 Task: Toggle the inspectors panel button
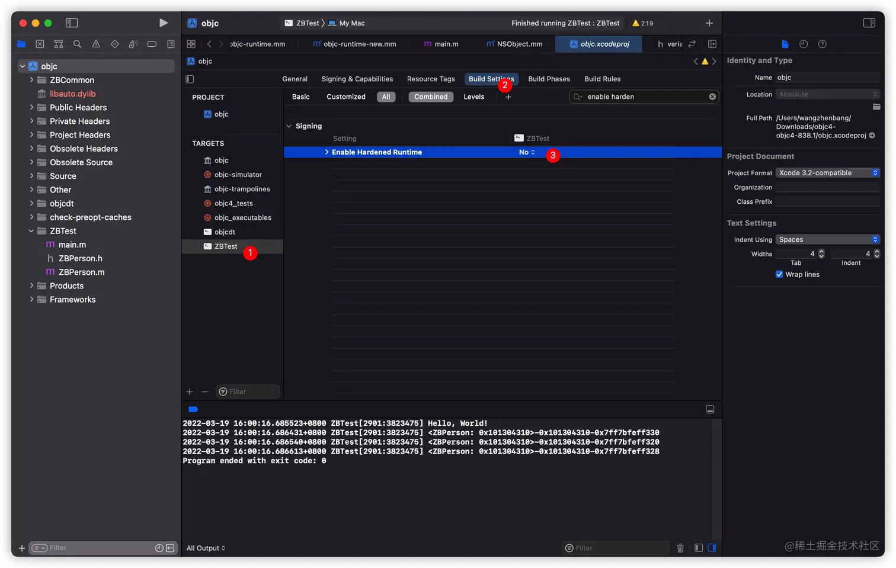869,23
